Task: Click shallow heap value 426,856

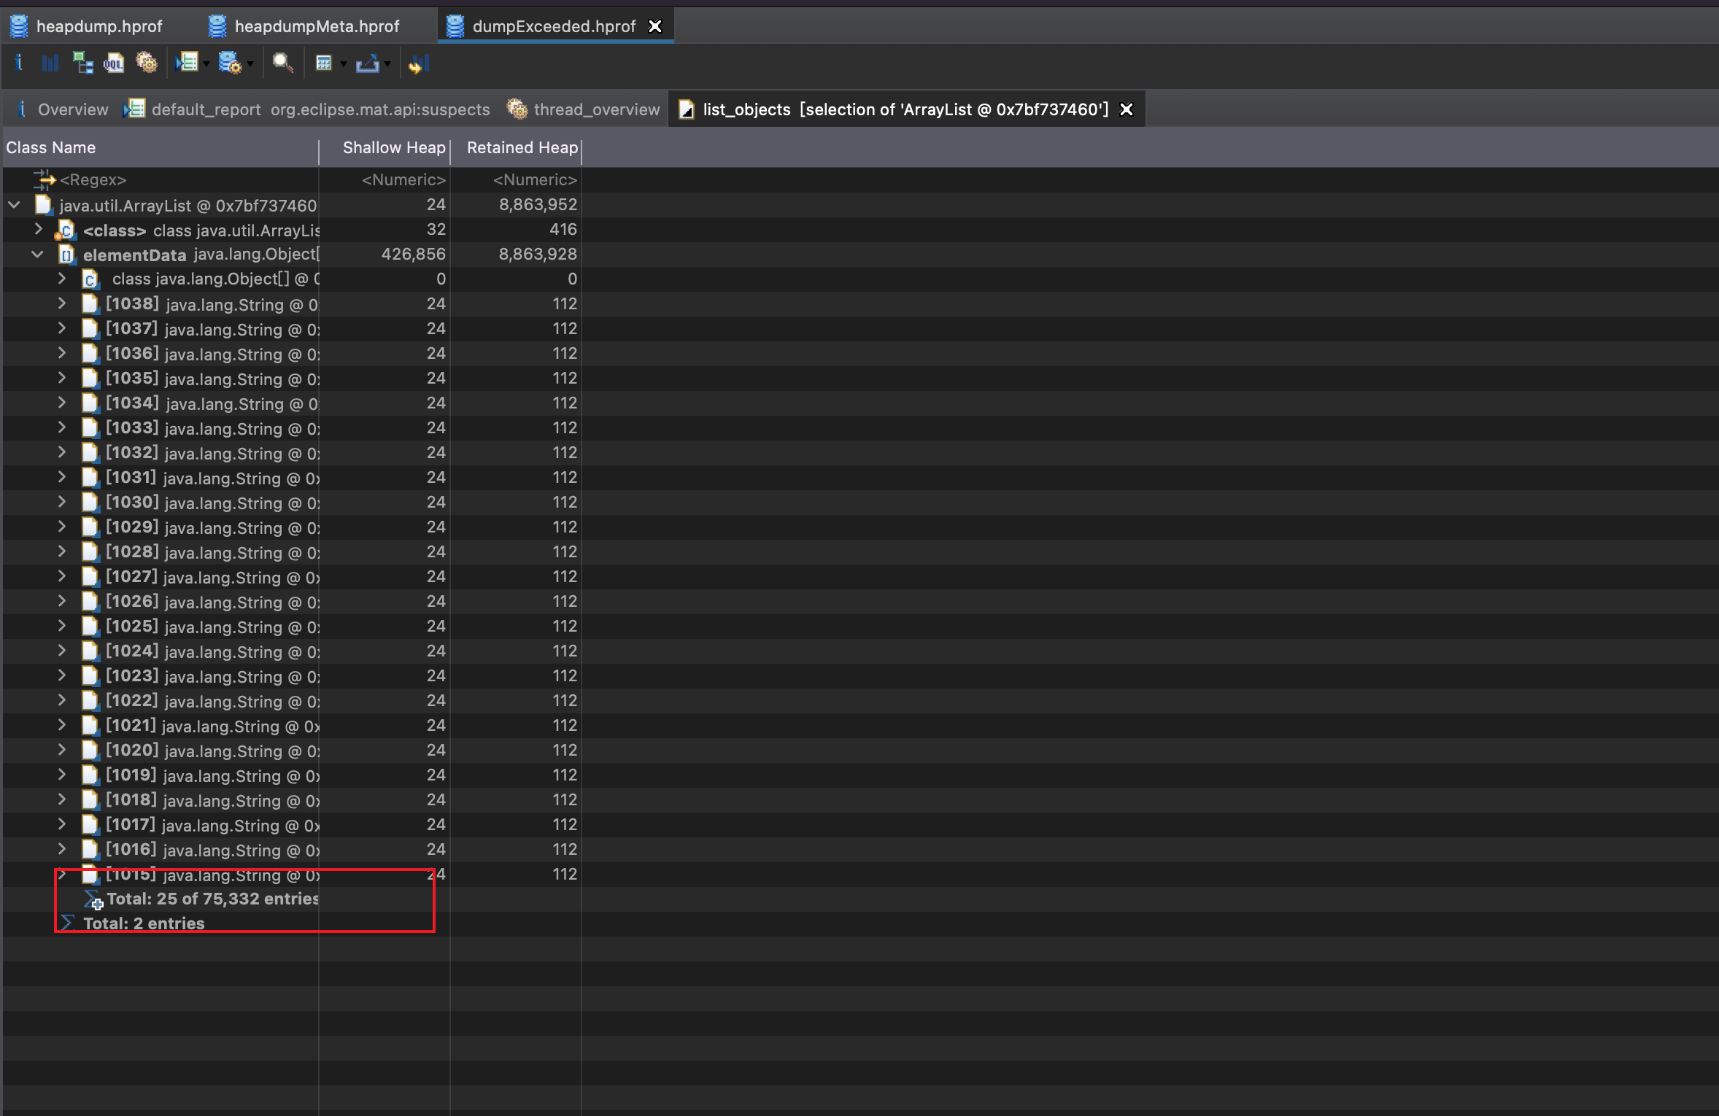Action: (413, 255)
